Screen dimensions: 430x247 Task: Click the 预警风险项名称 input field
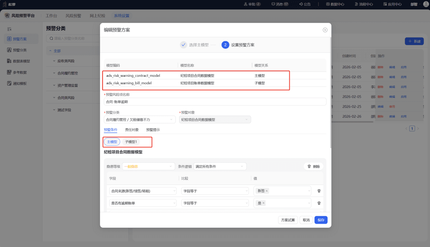click(x=215, y=102)
